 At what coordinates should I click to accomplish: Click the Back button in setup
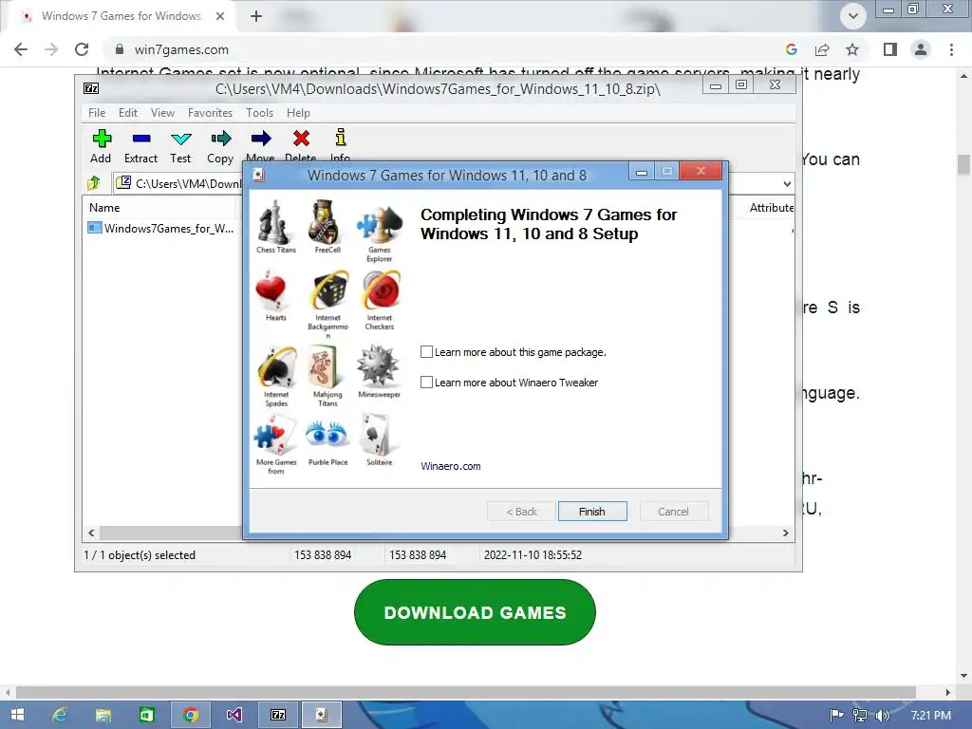point(521,512)
